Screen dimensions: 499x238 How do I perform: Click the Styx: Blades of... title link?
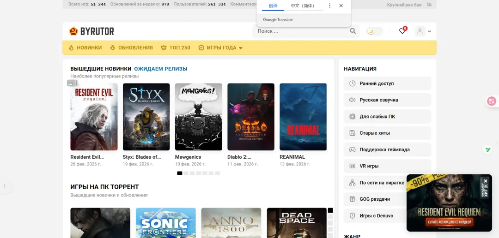click(142, 157)
